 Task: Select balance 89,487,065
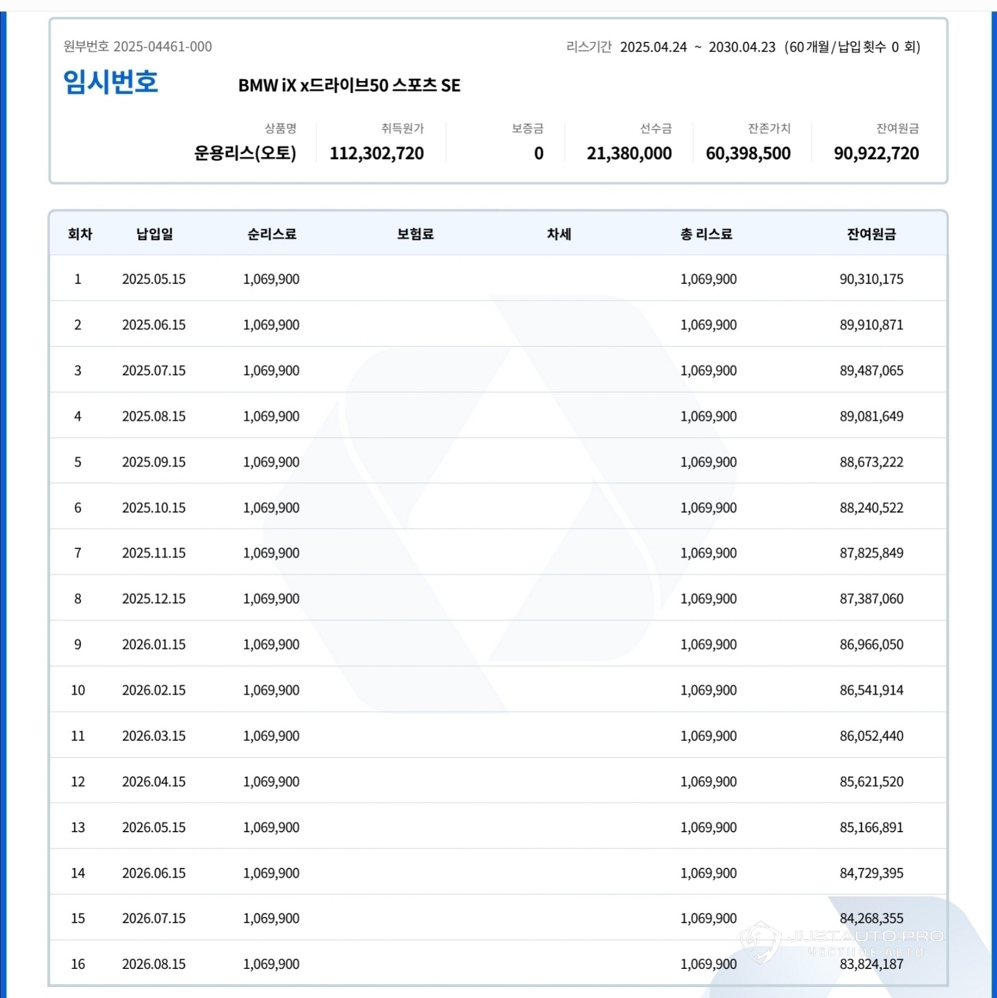click(x=871, y=370)
